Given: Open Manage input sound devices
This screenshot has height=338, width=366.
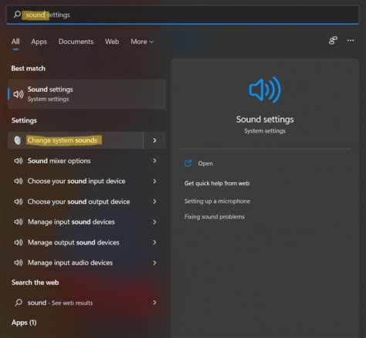Looking at the screenshot, I should (x=71, y=221).
